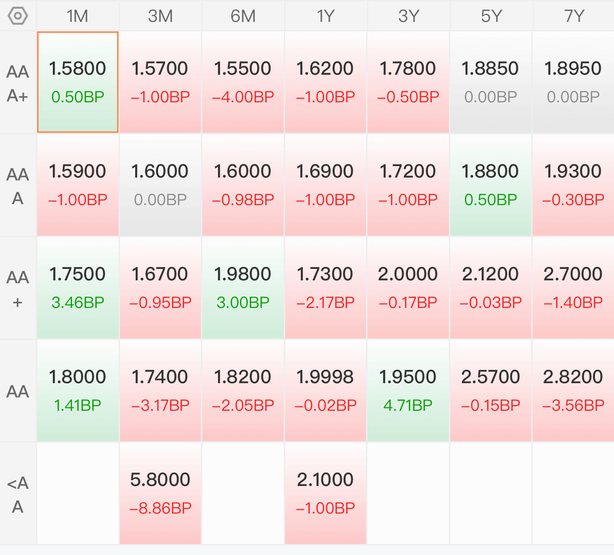Select AAA 5Y cell 1.8800
The height and width of the screenshot is (555, 614).
pyautogui.click(x=491, y=185)
